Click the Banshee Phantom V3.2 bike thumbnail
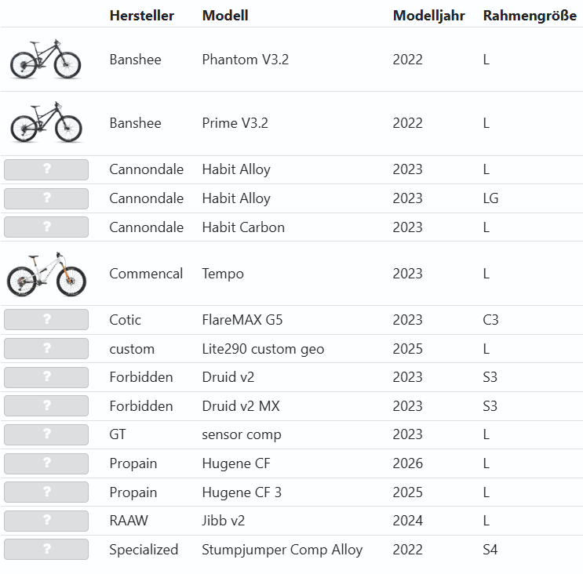 pos(46,60)
